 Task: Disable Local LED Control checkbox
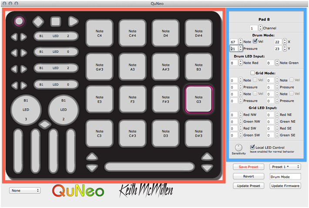point(252,147)
